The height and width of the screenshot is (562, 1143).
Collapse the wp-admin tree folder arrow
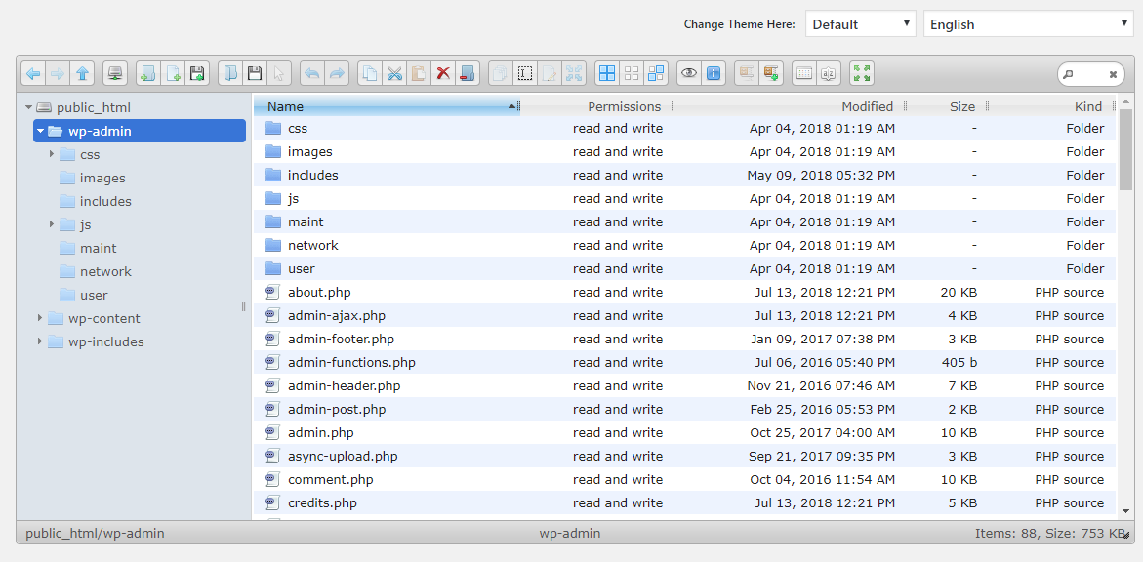[x=40, y=131]
